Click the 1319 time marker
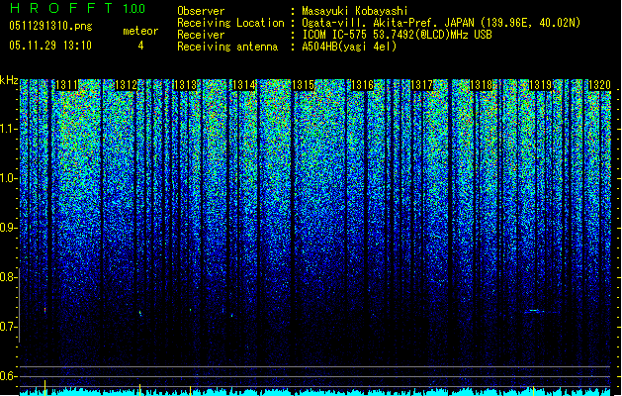This screenshot has width=622, height=396. (540, 85)
